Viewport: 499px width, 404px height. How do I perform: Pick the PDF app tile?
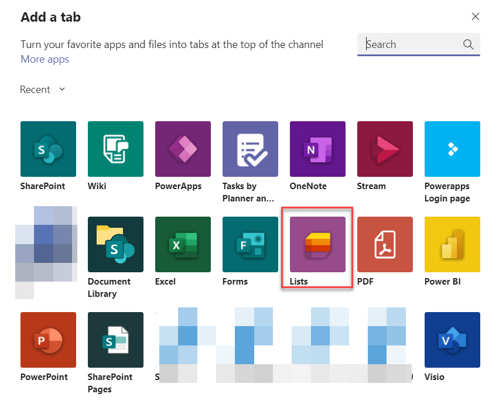click(385, 244)
